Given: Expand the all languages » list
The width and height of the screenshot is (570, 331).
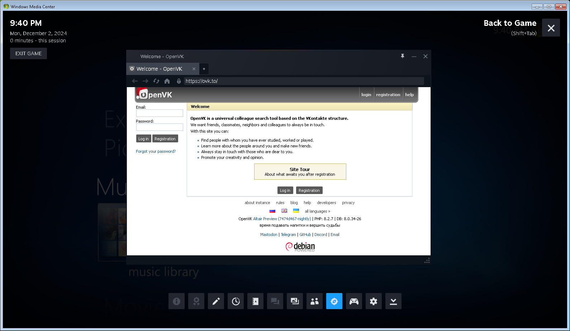Looking at the screenshot, I should pos(318,211).
